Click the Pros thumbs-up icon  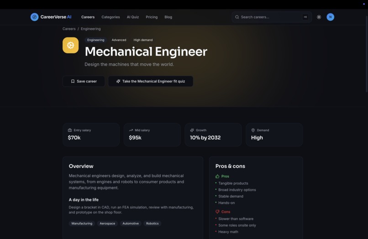(x=217, y=176)
